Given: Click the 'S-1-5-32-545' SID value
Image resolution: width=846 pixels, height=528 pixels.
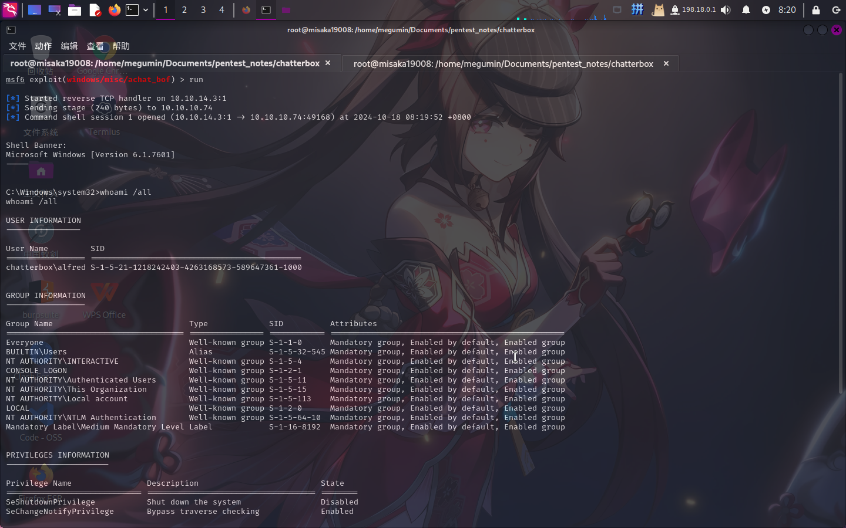Looking at the screenshot, I should click(297, 352).
